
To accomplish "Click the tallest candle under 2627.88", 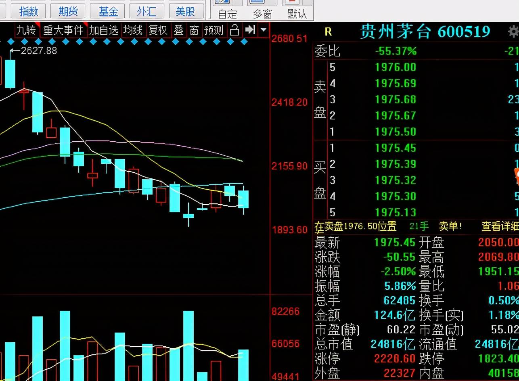I will click(10, 73).
